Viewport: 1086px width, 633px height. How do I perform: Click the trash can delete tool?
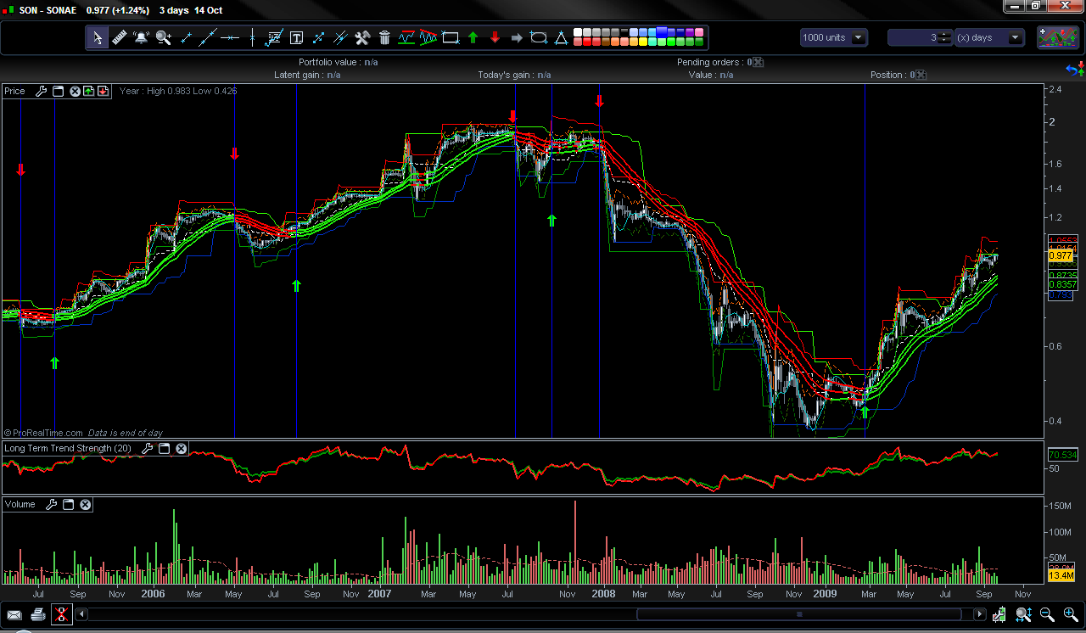[384, 37]
